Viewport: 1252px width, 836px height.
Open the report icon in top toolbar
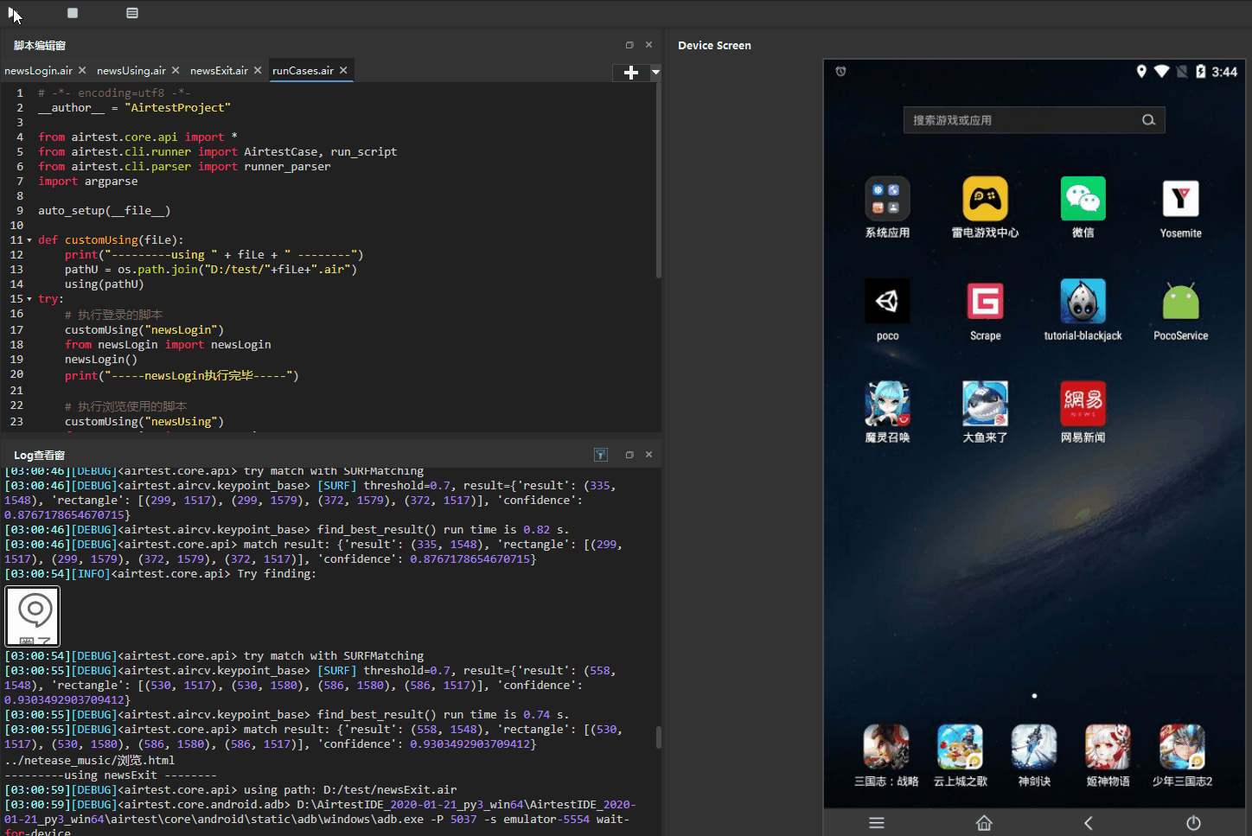(x=131, y=13)
